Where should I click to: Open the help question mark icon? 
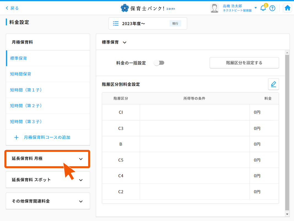tap(273, 8)
